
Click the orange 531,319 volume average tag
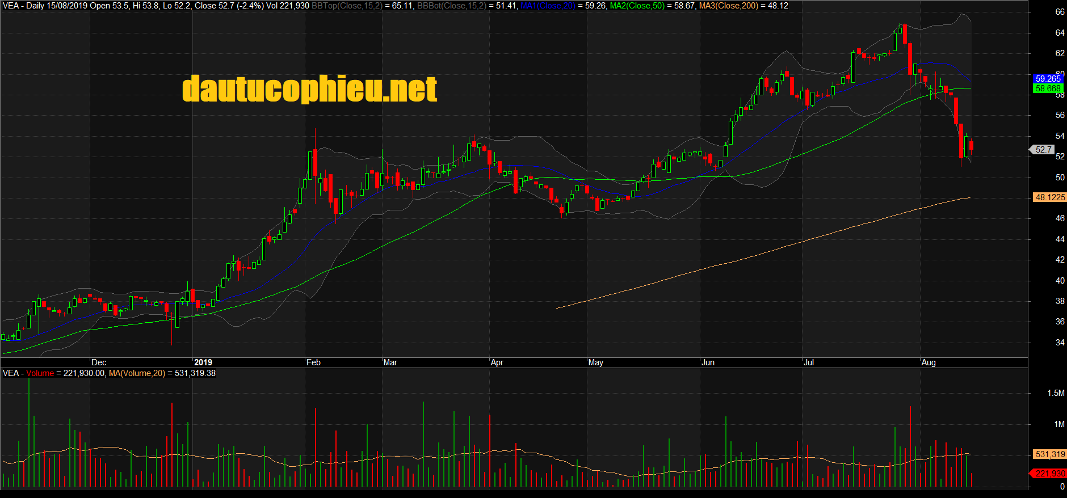click(1049, 454)
